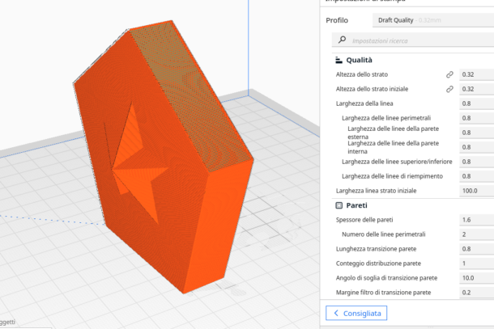The width and height of the screenshot is (494, 329).
Task: Click the search magnifier icon
Action: (x=342, y=40)
